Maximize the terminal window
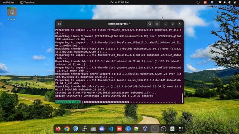This screenshot has height=134, width=239. (x=173, y=24)
